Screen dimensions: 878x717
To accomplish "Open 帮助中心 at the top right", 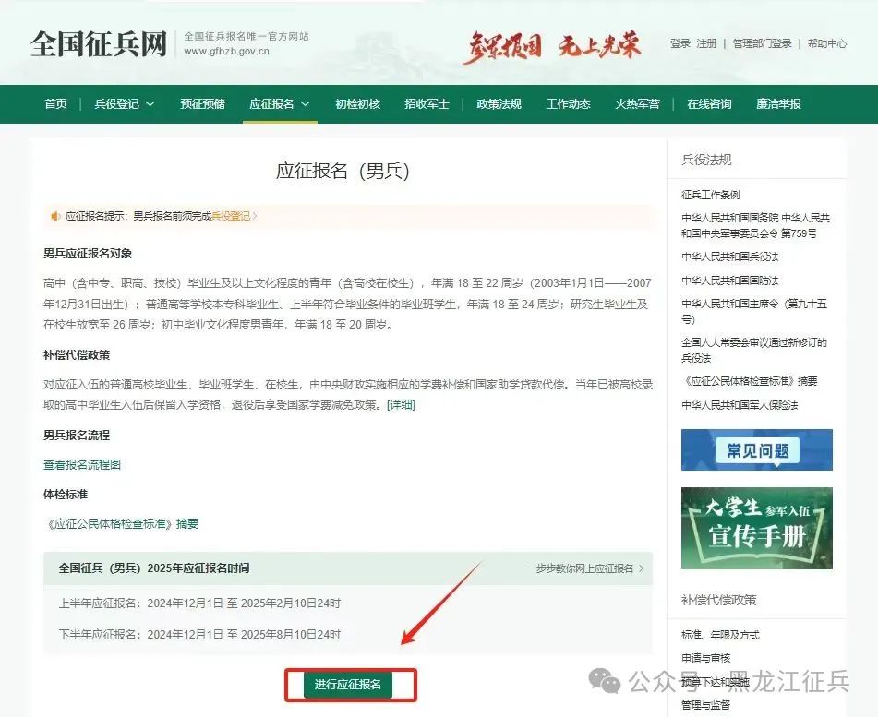I will coord(827,42).
